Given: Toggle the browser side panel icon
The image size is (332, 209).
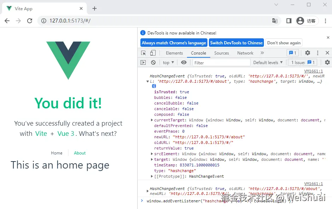Looking at the screenshot, I should pos(289,21).
